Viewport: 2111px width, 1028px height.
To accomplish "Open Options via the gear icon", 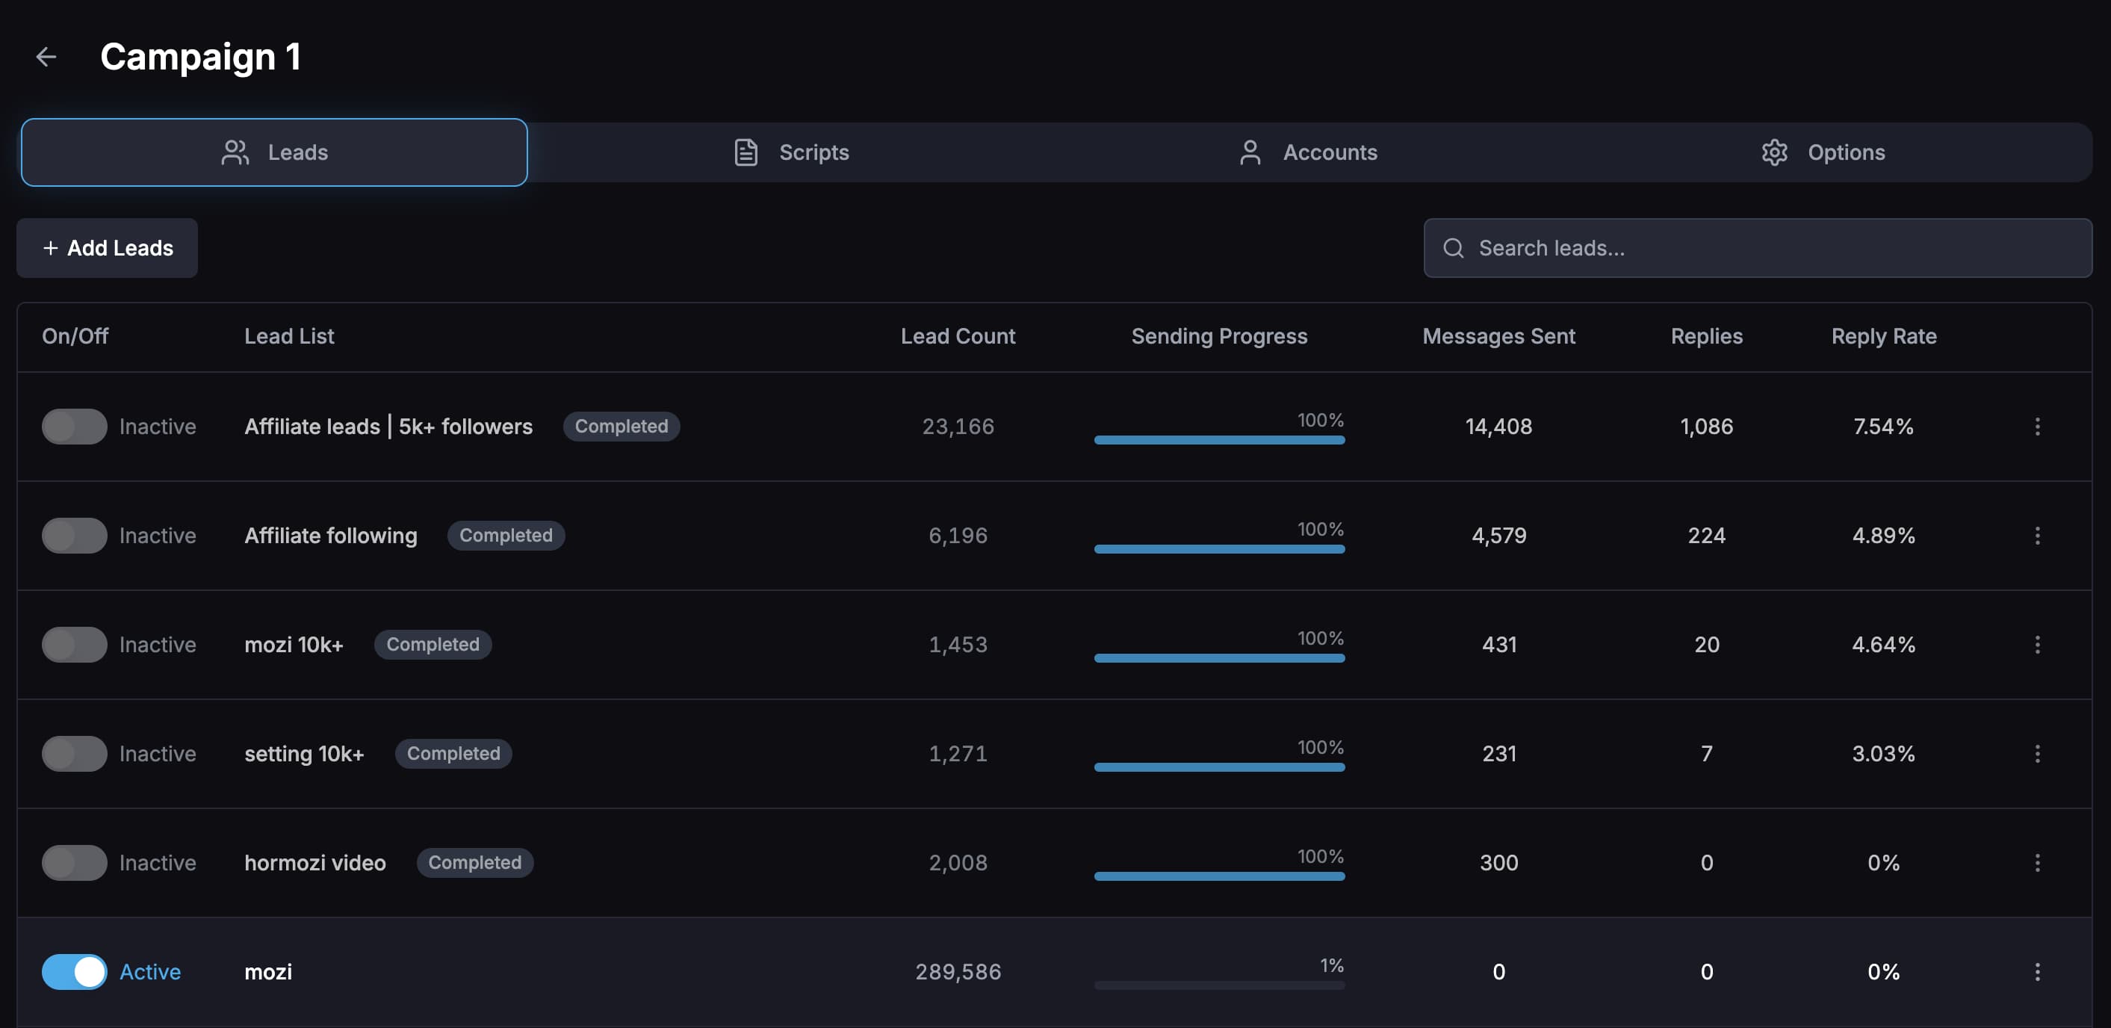I will pyautogui.click(x=1775, y=152).
